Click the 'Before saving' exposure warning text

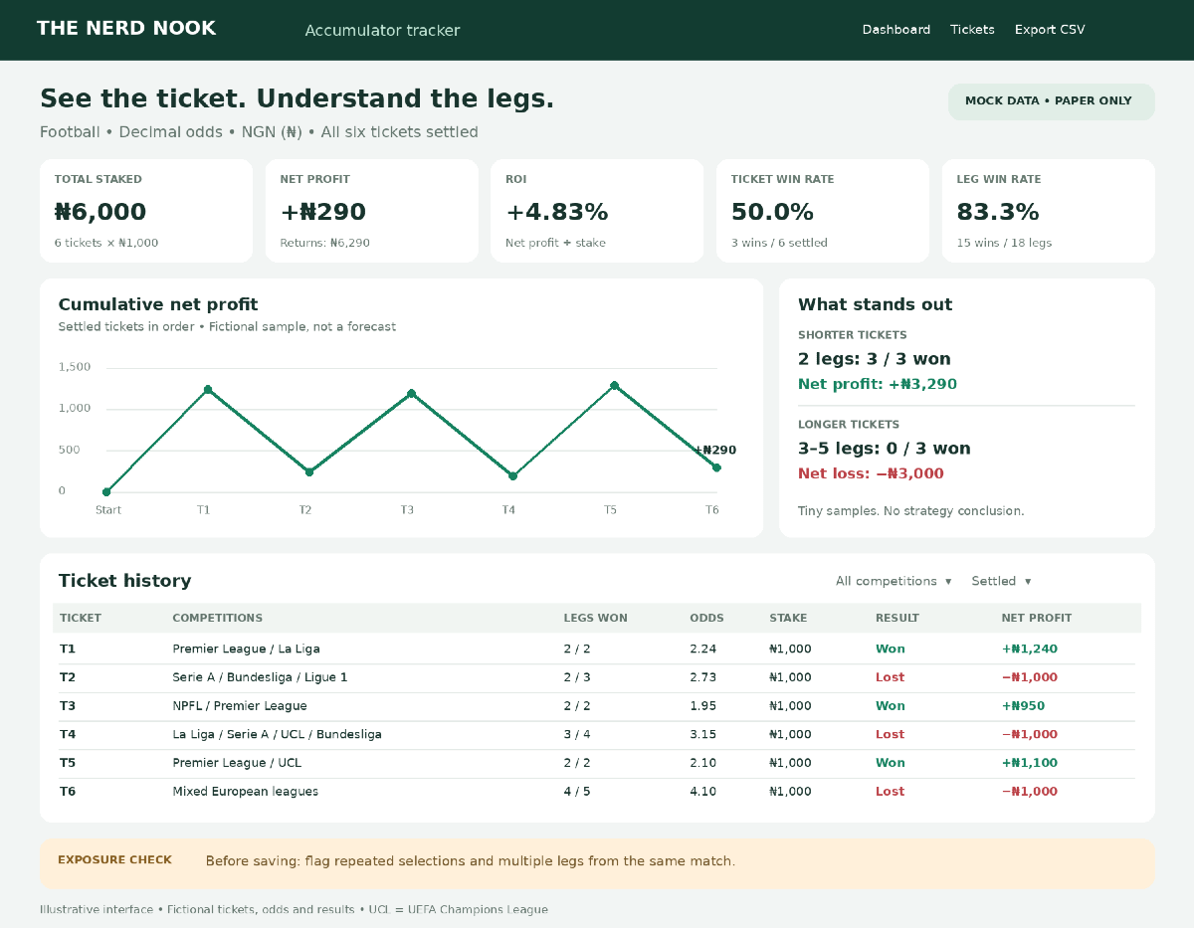click(471, 861)
